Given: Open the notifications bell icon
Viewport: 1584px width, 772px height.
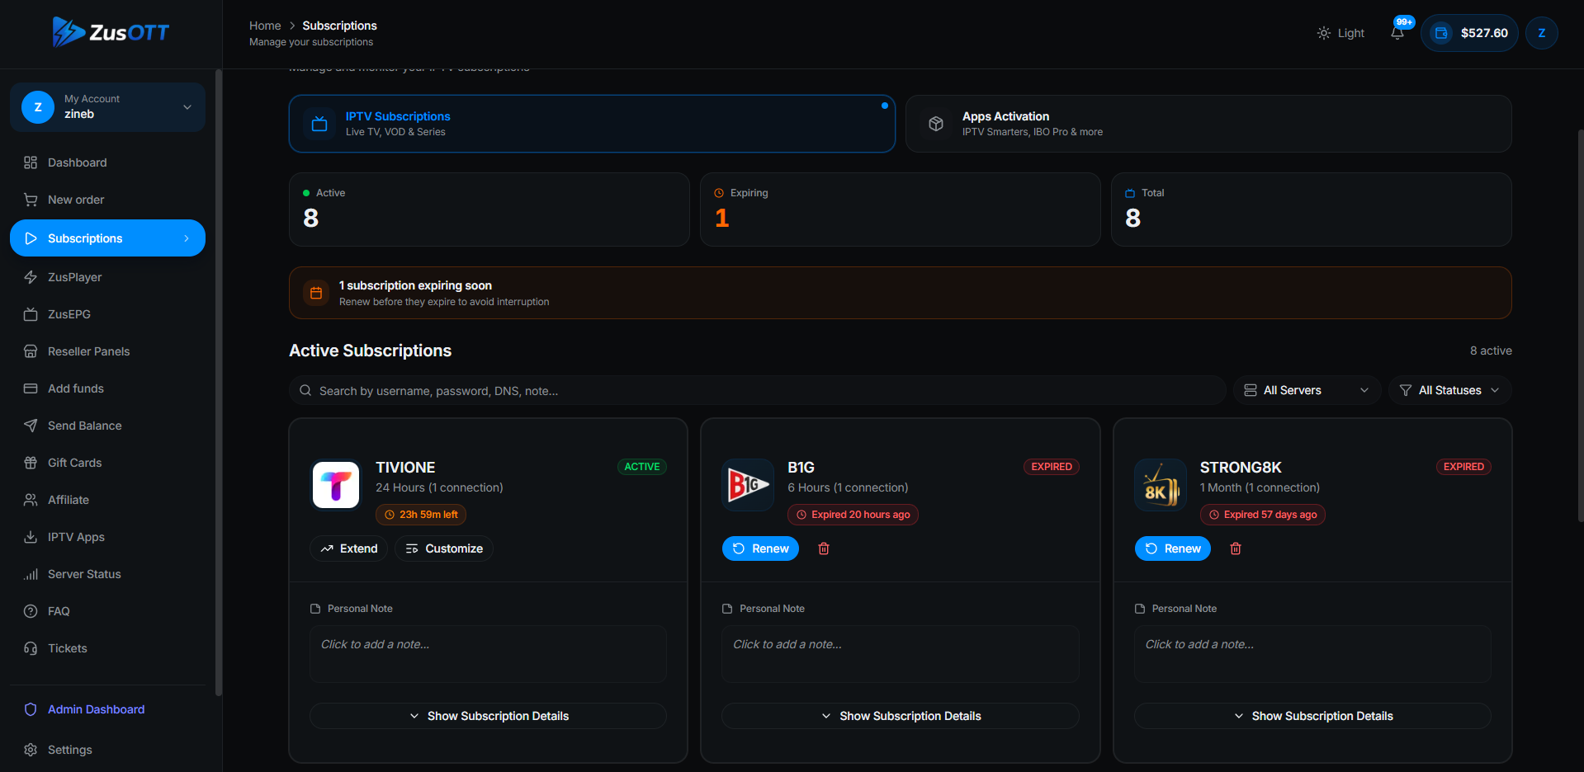Looking at the screenshot, I should (x=1397, y=33).
